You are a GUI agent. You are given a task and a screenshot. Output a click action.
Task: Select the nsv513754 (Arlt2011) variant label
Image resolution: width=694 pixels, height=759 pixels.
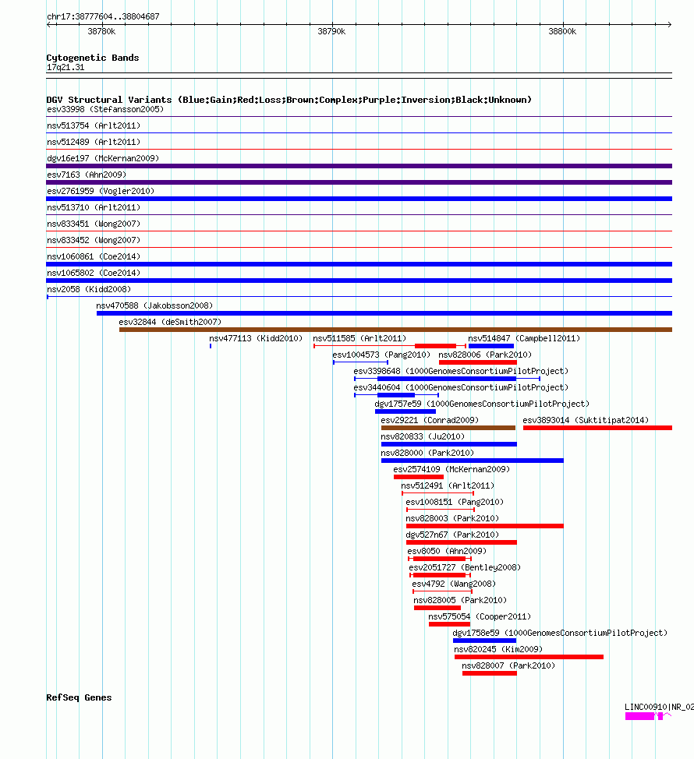(x=94, y=126)
